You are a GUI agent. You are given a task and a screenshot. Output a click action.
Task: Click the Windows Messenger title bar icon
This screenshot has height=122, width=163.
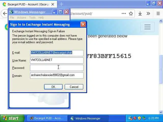pyautogui.click(x=11, y=12)
